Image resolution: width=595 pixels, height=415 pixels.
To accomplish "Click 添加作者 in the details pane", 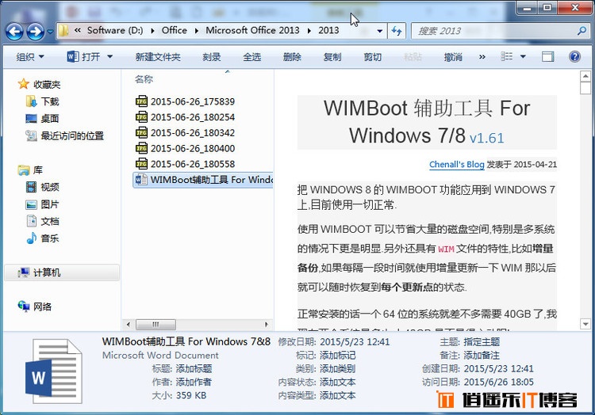I will pyautogui.click(x=194, y=382).
